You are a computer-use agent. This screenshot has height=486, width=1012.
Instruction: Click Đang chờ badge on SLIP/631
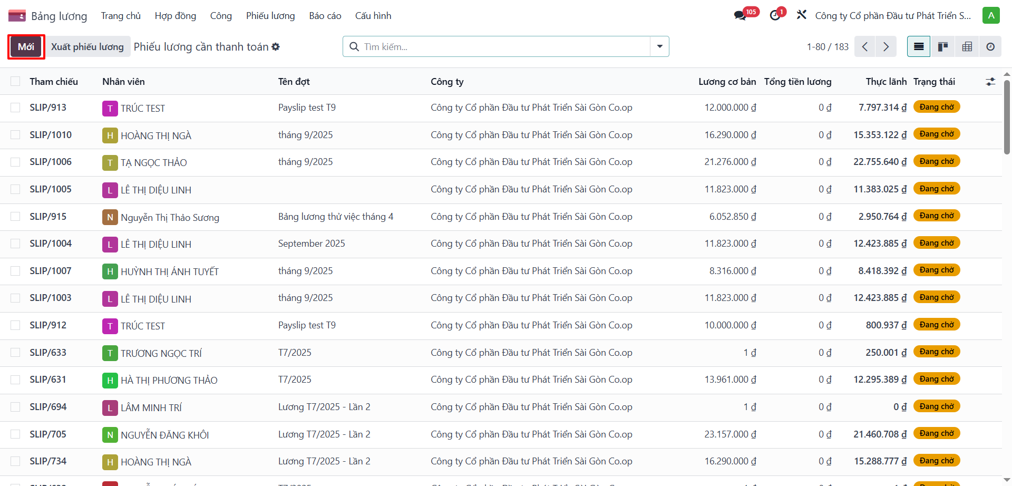tap(937, 379)
